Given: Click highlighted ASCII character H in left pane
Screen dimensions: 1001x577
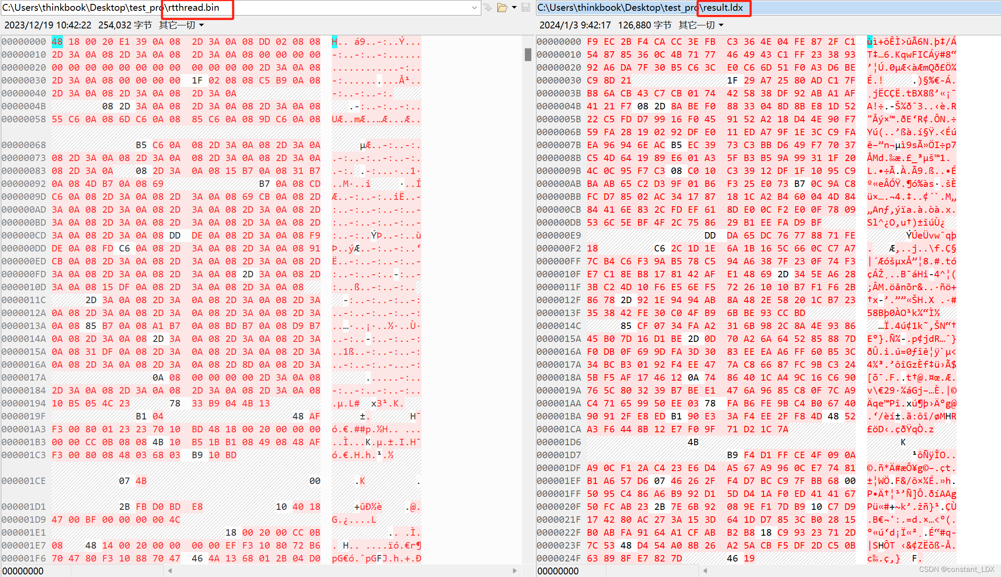Looking at the screenshot, I should [335, 42].
